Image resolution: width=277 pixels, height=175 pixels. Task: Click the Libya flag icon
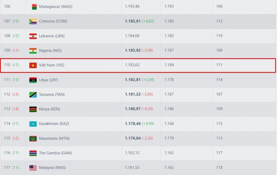coord(33,80)
